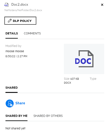Select the SHARED BY ME tab

[x=16, y=116]
